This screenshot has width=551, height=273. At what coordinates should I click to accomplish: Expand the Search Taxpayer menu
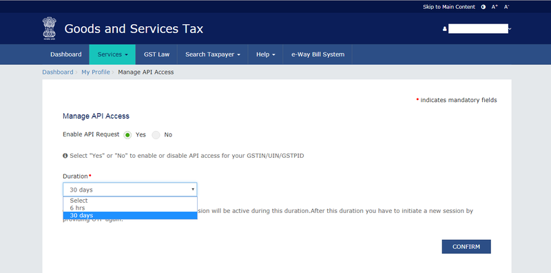pyautogui.click(x=213, y=54)
